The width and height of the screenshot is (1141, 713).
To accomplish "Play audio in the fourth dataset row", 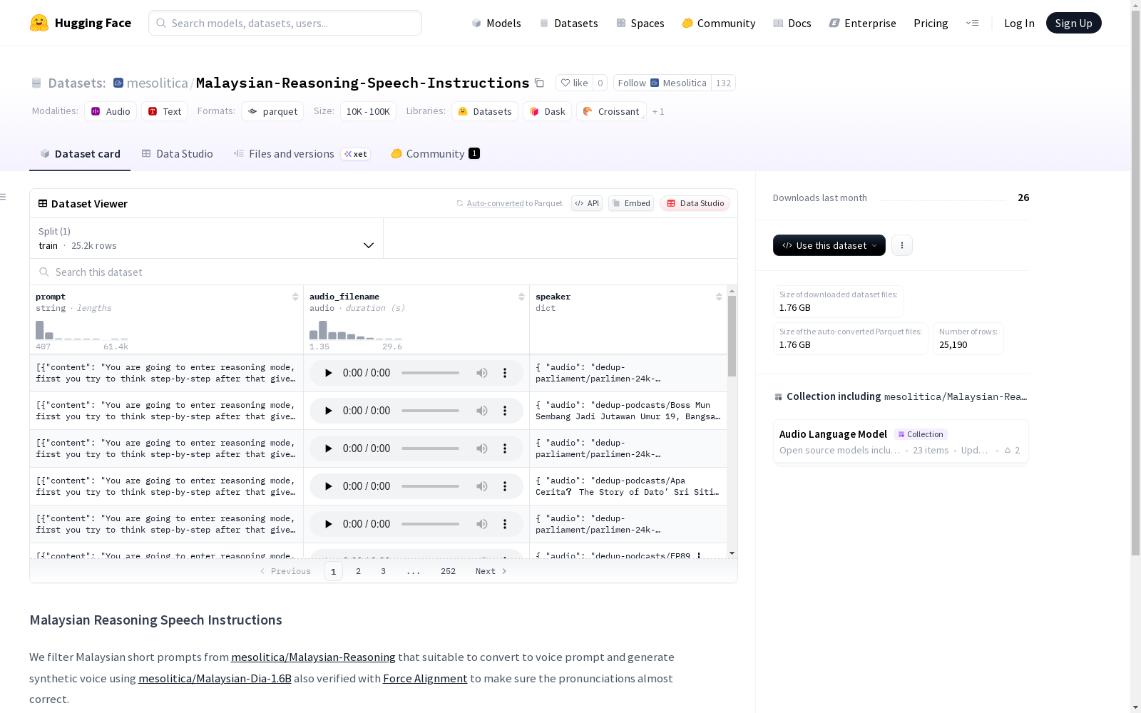I will click(x=328, y=486).
